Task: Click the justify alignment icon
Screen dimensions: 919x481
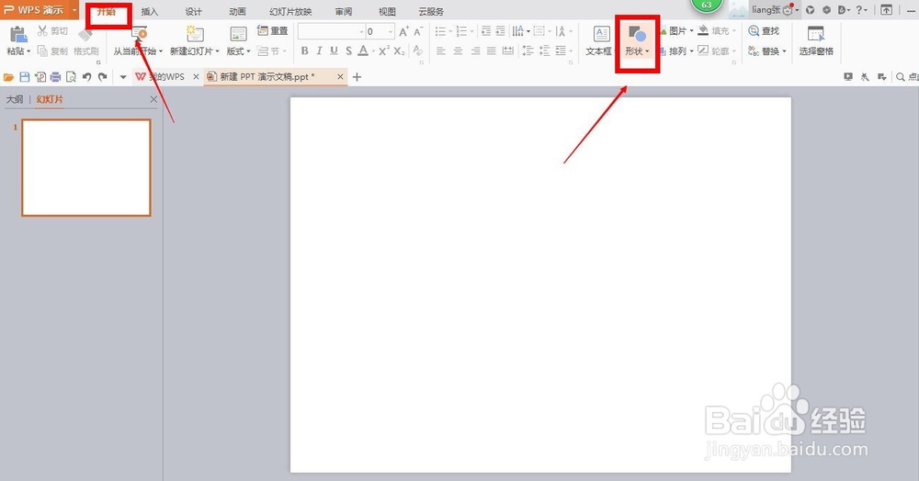Action: coord(492,50)
